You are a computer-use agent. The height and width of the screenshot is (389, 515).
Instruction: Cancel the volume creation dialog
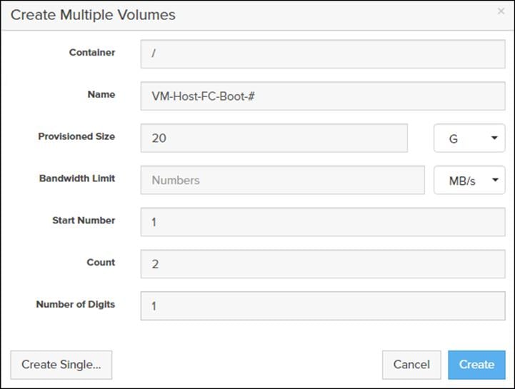411,365
